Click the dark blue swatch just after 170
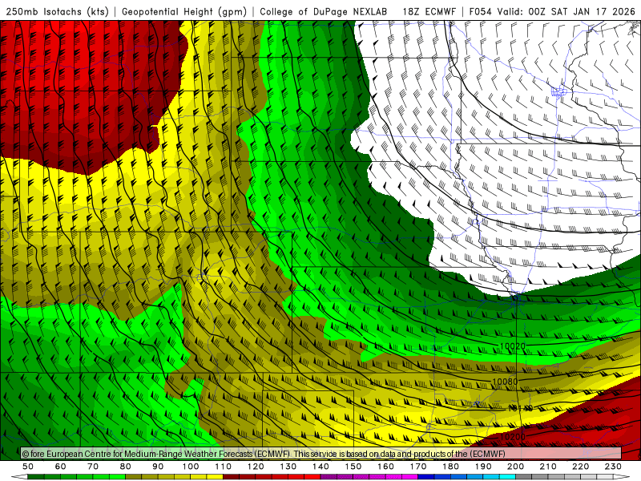This screenshot has height=481, width=641. (426, 476)
